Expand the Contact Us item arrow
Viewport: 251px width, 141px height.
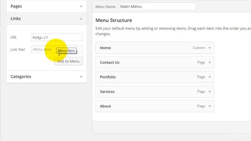[x=209, y=62]
